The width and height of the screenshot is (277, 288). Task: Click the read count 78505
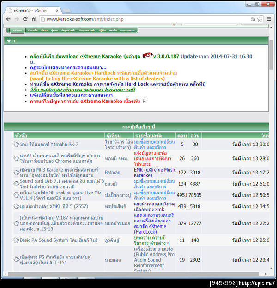pos(195,195)
